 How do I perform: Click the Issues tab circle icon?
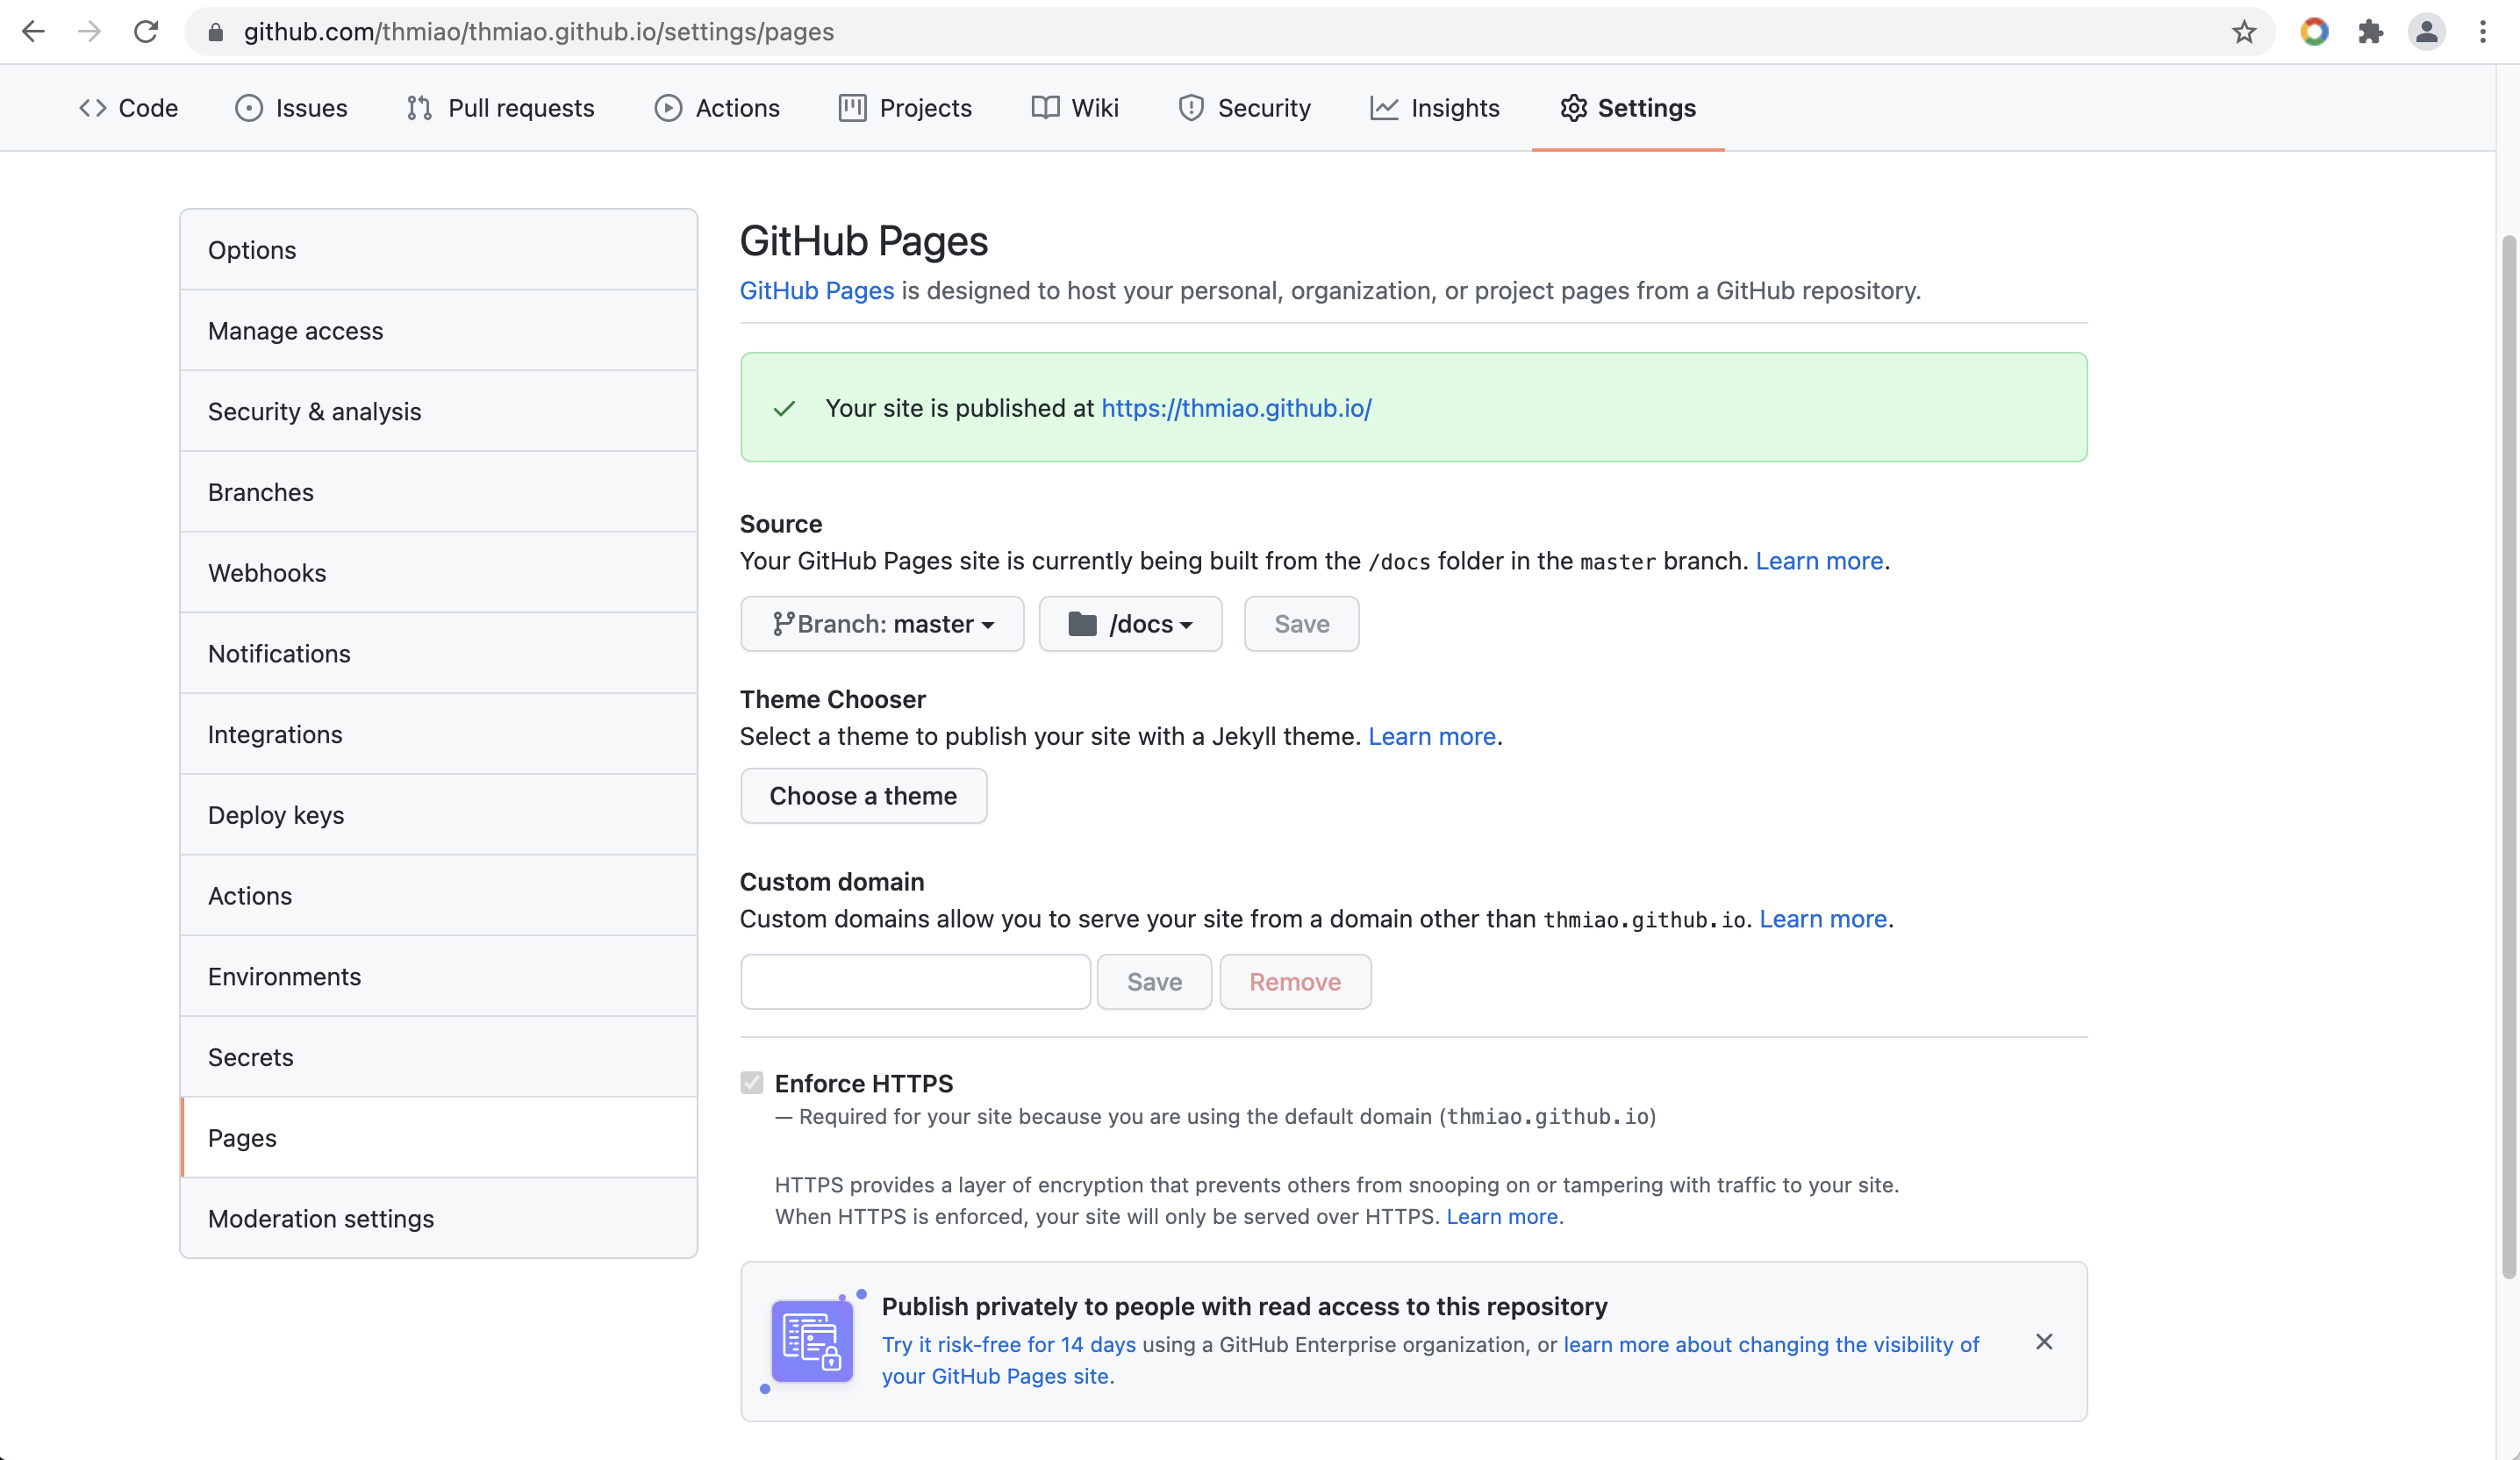(249, 108)
